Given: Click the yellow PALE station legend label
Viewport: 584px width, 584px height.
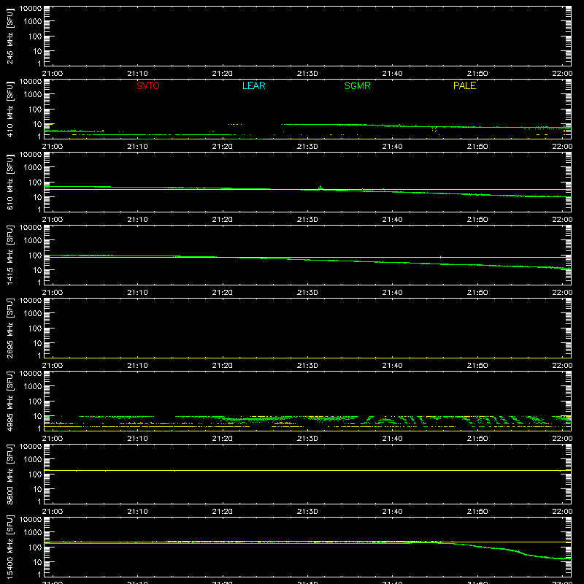Looking at the screenshot, I should click(x=464, y=85).
